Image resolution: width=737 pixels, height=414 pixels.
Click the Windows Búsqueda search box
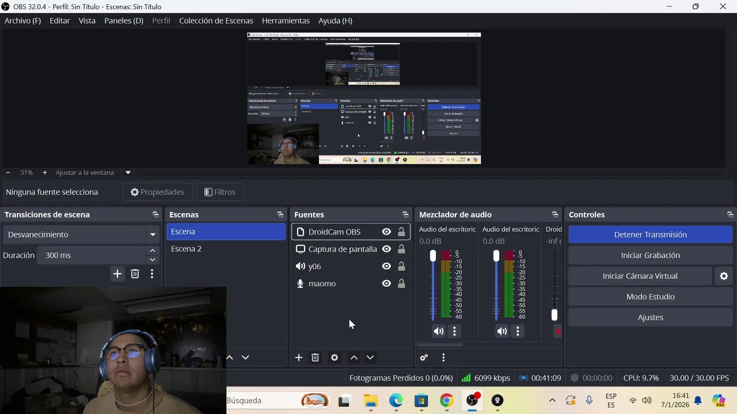pos(279,401)
